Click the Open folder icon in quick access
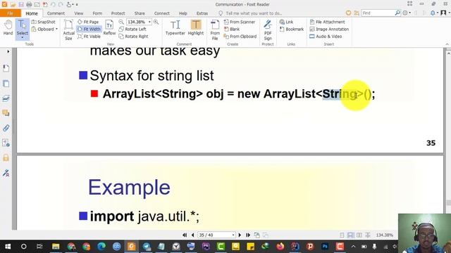451x253 pixels. [13, 5]
